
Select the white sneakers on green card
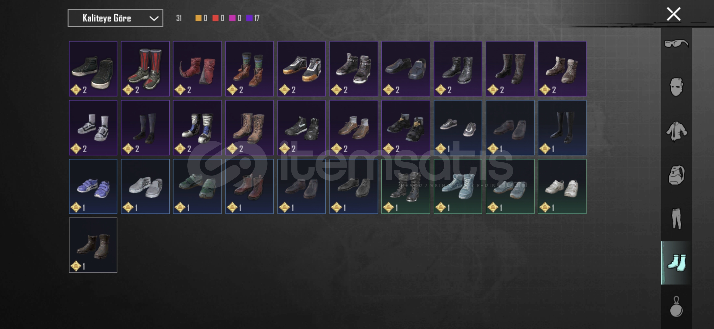tap(562, 186)
